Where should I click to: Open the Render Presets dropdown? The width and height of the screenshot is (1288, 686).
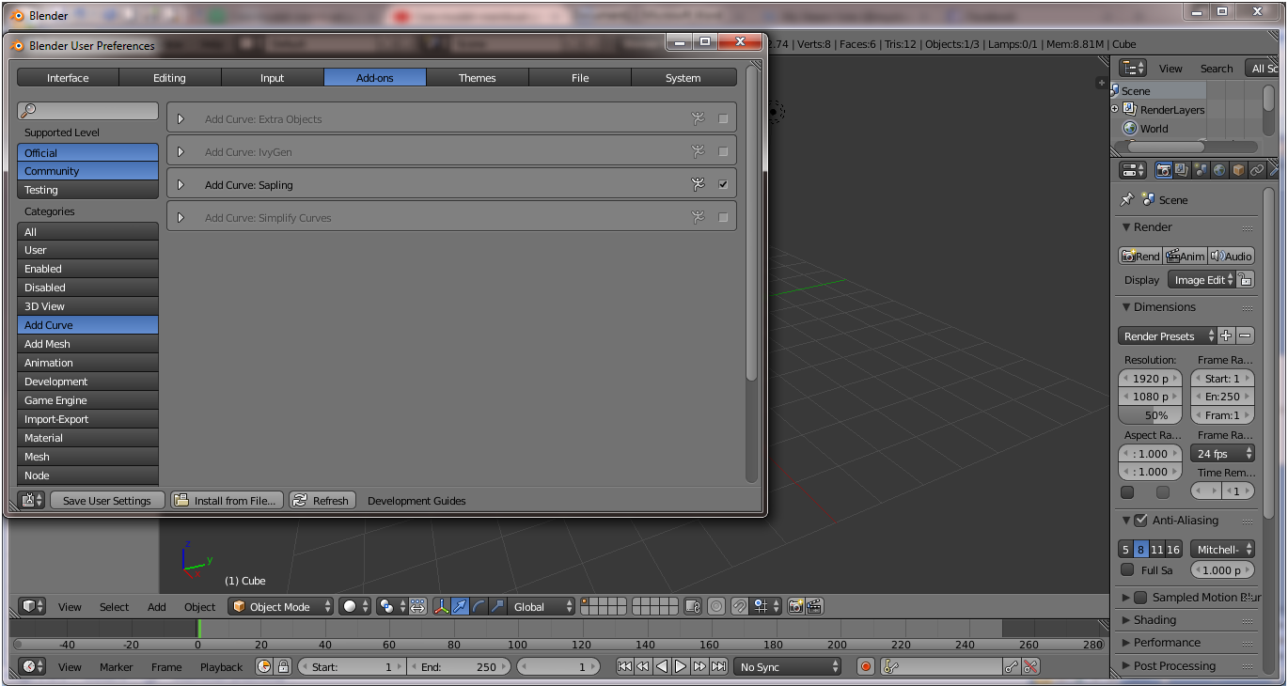click(1168, 335)
